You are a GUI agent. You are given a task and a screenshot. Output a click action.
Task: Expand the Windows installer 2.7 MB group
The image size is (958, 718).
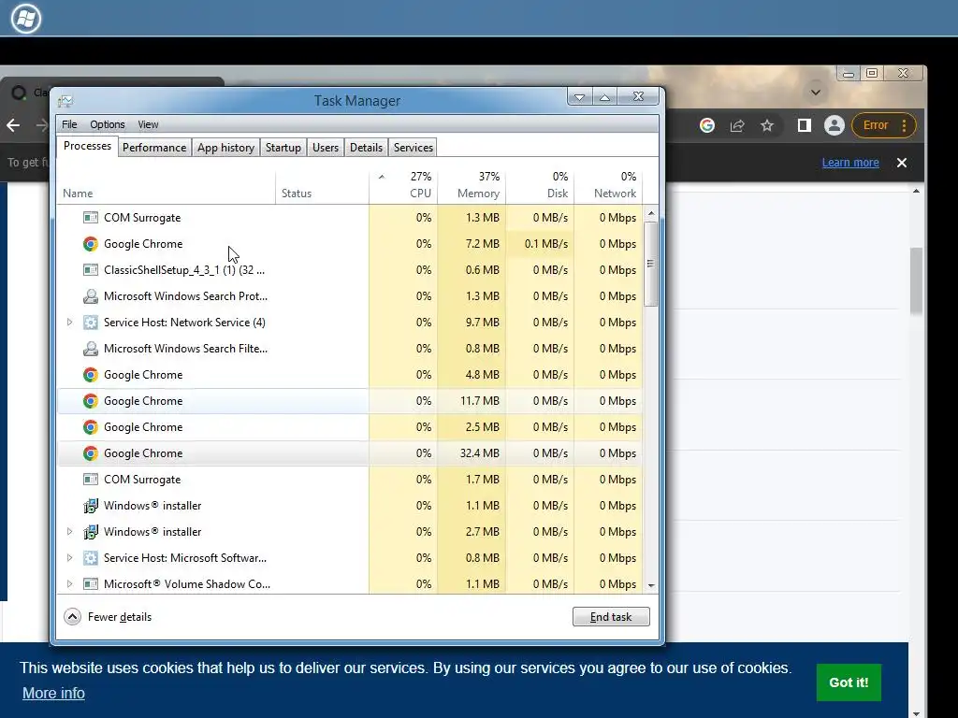point(69,532)
